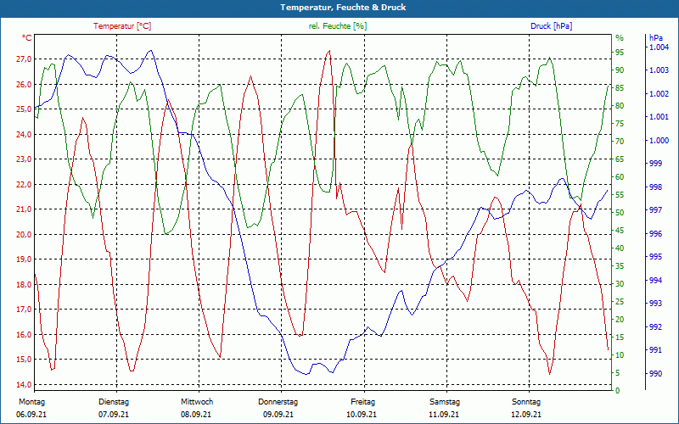Viewport: 679px width, 424px height.
Task: Click the '994' pressure axis value
Action: 656,281
